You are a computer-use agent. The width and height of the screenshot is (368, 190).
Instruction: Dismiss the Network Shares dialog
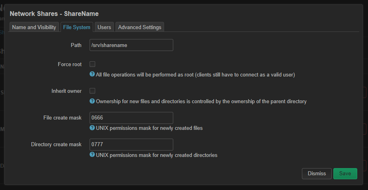[317, 173]
